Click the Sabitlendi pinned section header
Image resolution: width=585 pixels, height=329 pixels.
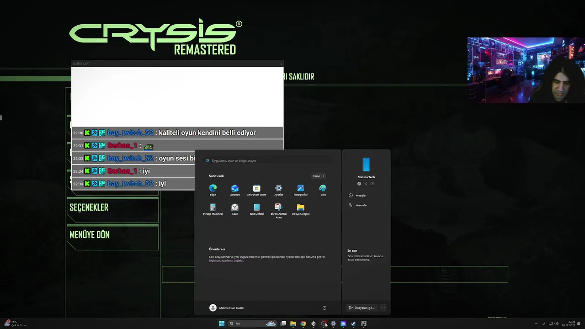point(216,176)
